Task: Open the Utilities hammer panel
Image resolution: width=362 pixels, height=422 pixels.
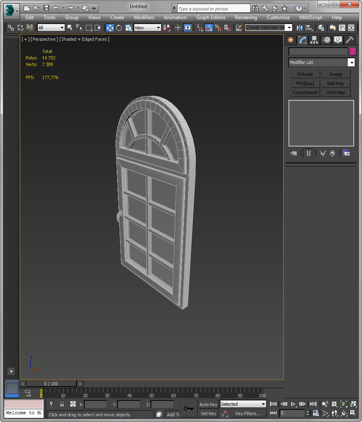Action: pyautogui.click(x=349, y=40)
